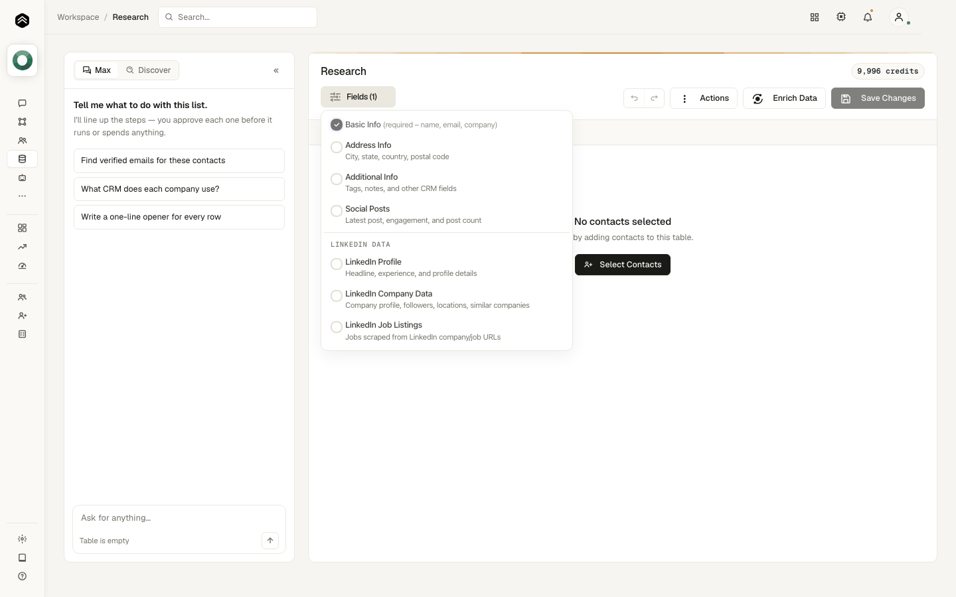Viewport: 956px width, 597px height.
Task: Click the chip processor icon in the top bar
Action: click(841, 17)
